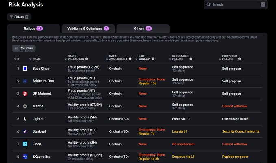The image size is (276, 163).
Task: Click OP Mainnet's Fraud proofs (INT) cell
Action: [85, 94]
